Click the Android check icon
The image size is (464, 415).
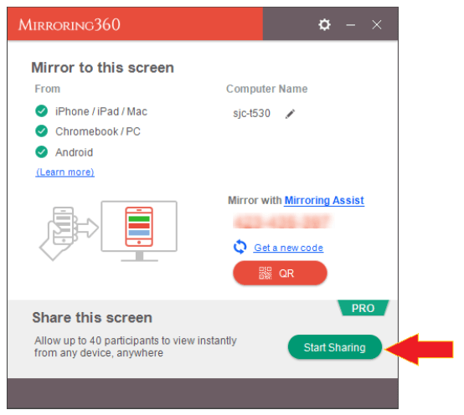coord(41,152)
